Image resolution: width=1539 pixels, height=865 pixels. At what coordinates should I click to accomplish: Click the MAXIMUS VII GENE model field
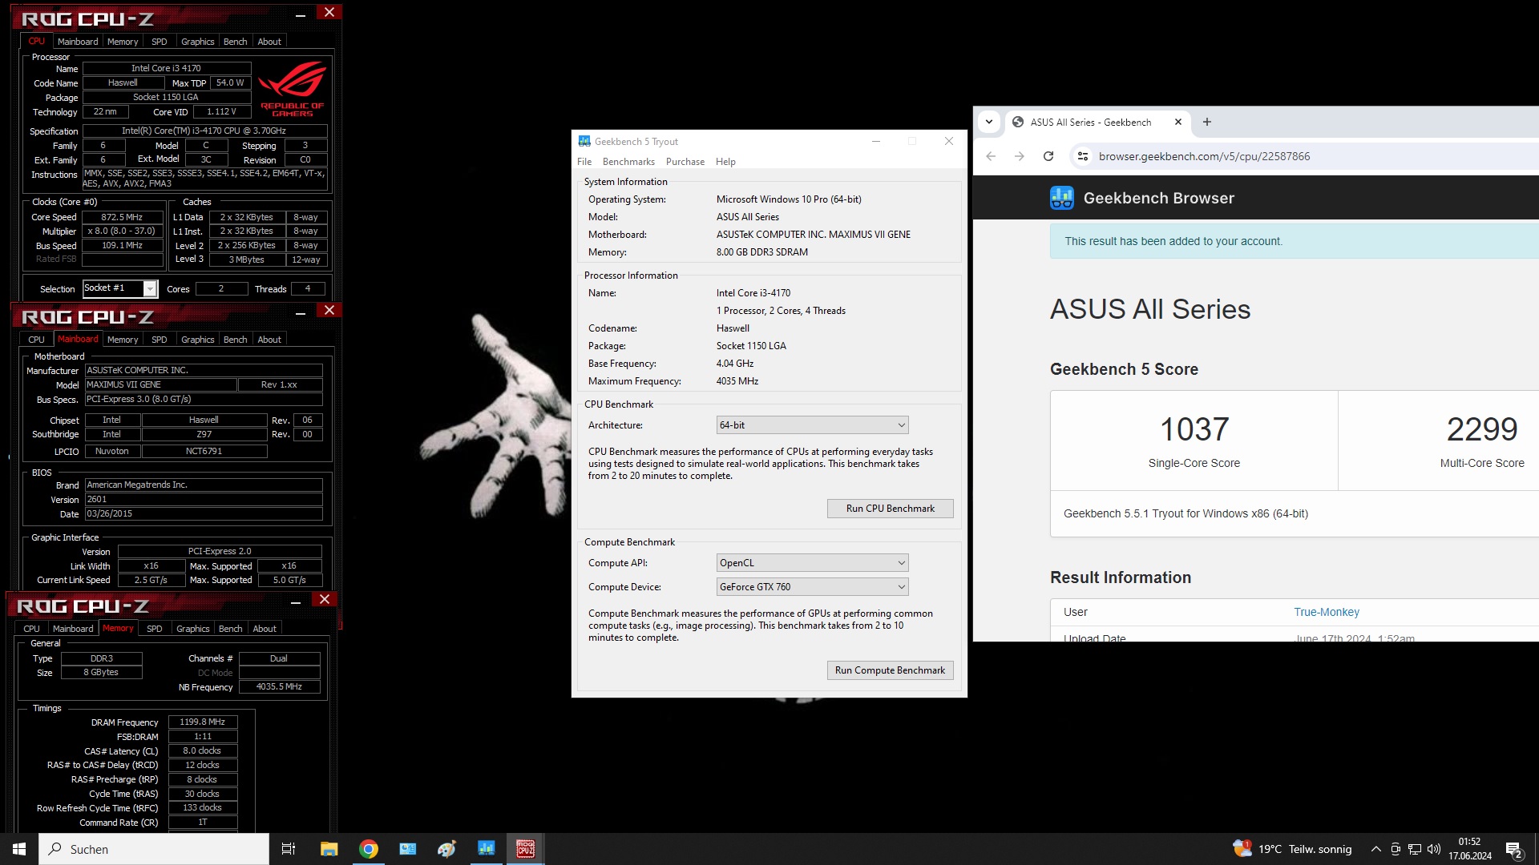coord(160,384)
